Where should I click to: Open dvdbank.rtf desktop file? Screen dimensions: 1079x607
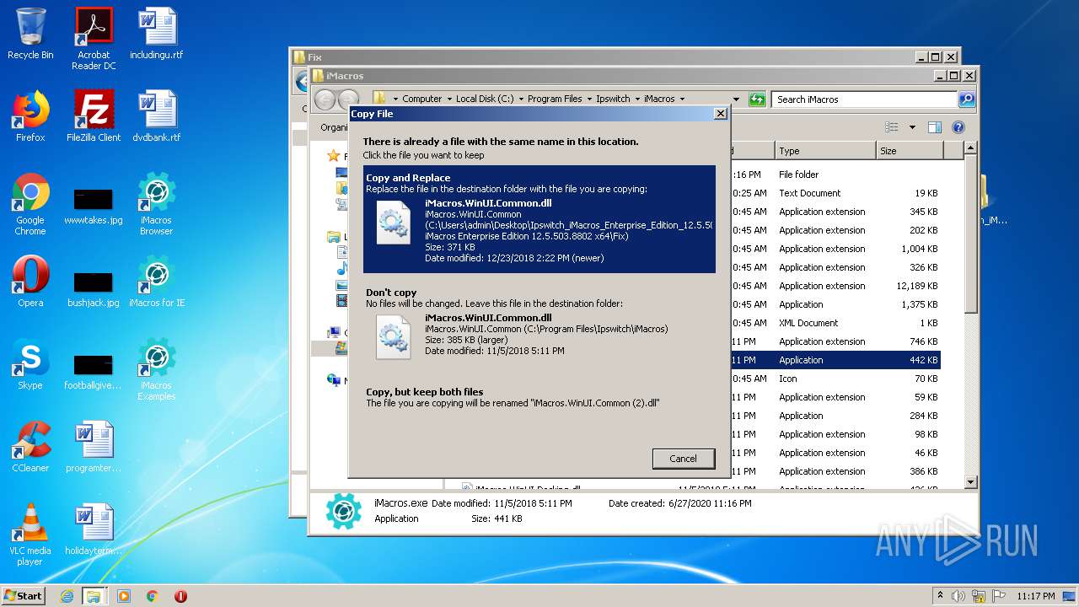(x=157, y=116)
